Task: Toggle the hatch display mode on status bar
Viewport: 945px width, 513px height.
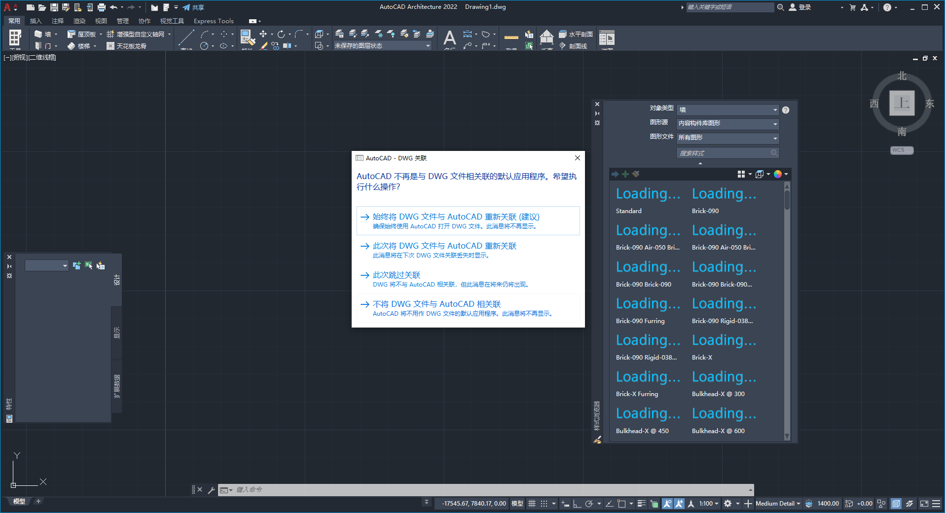Action: point(896,504)
